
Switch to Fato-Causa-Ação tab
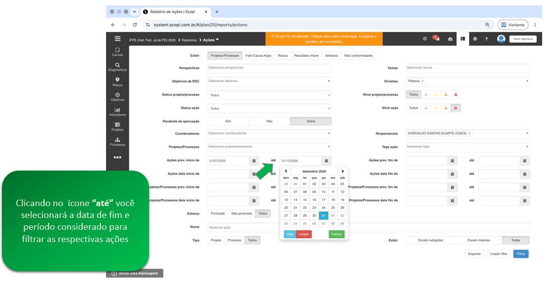(258, 56)
